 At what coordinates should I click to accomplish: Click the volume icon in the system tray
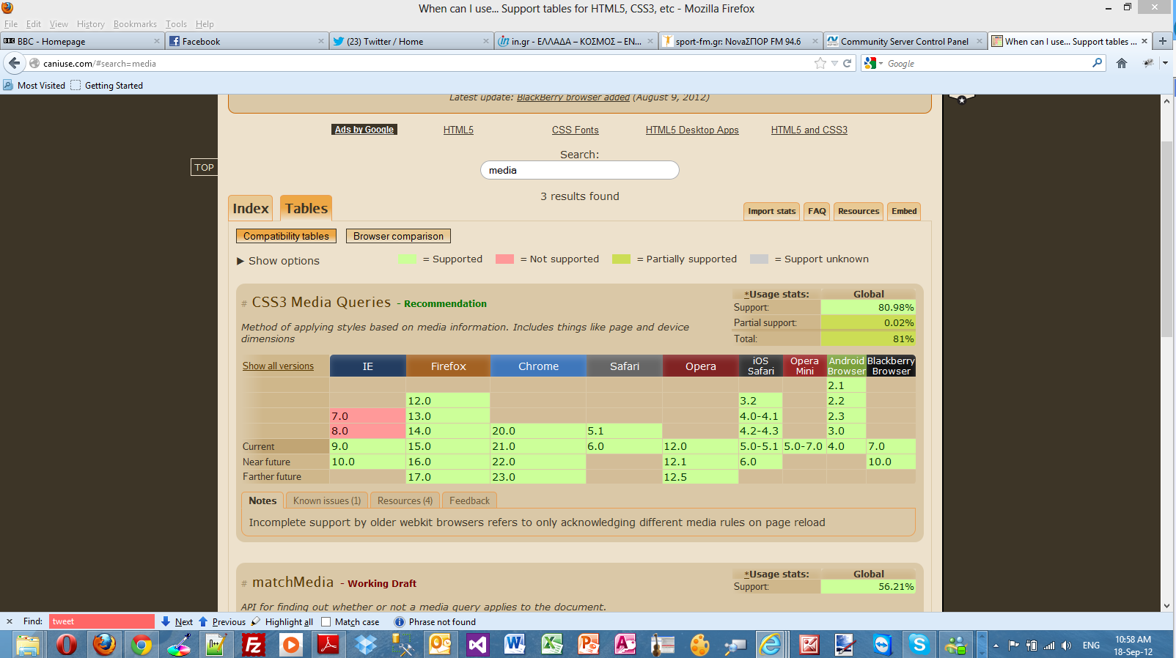pos(1066,646)
